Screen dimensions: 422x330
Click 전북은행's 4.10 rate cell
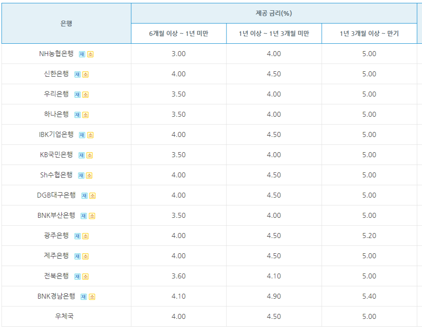pyautogui.click(x=274, y=276)
